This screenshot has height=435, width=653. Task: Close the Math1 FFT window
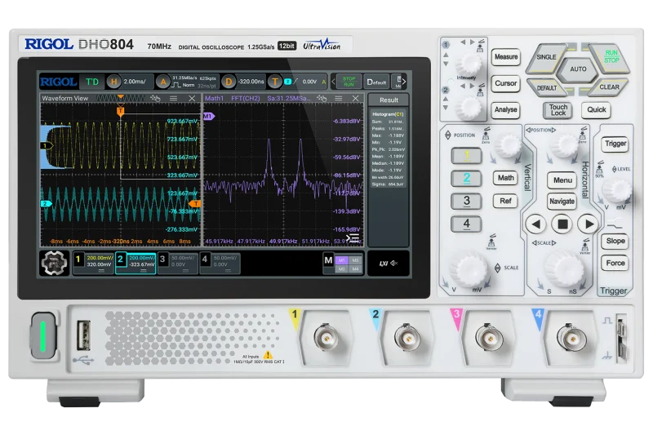[x=355, y=98]
